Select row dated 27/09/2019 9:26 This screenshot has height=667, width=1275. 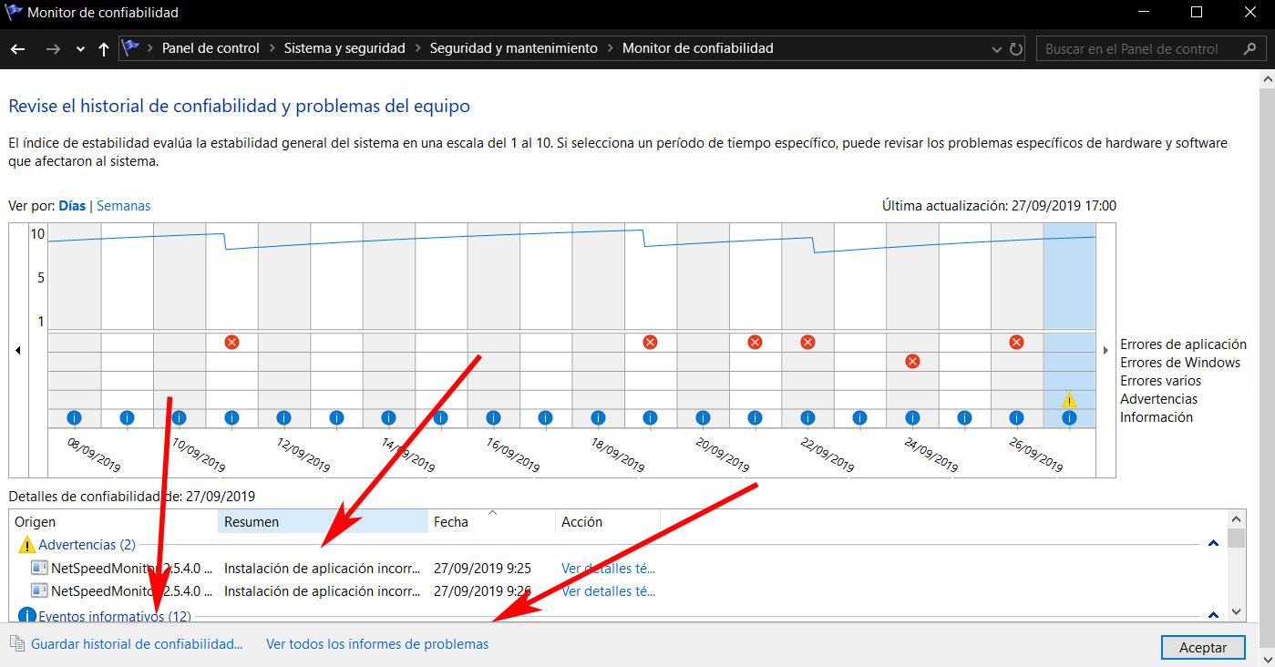pos(618,590)
